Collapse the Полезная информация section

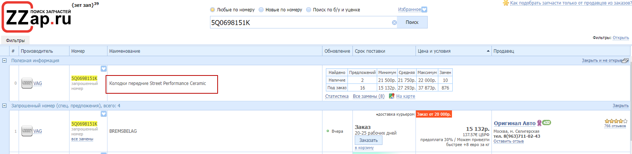[5, 61]
